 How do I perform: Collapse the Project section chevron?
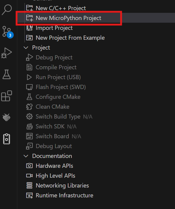pyautogui.click(x=26, y=47)
